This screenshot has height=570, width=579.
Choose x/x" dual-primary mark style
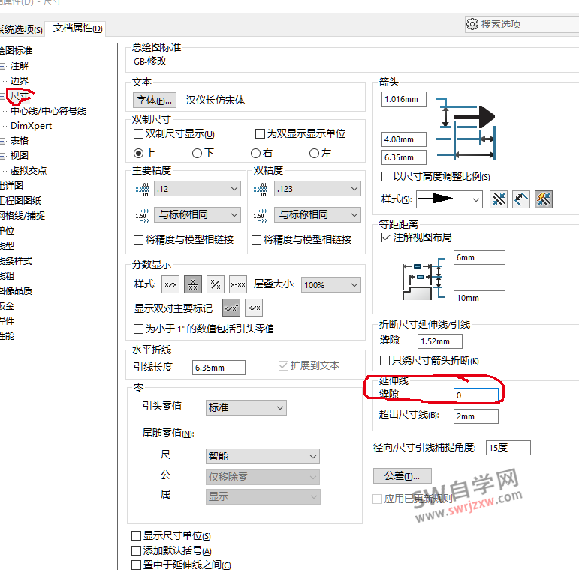[231, 307]
